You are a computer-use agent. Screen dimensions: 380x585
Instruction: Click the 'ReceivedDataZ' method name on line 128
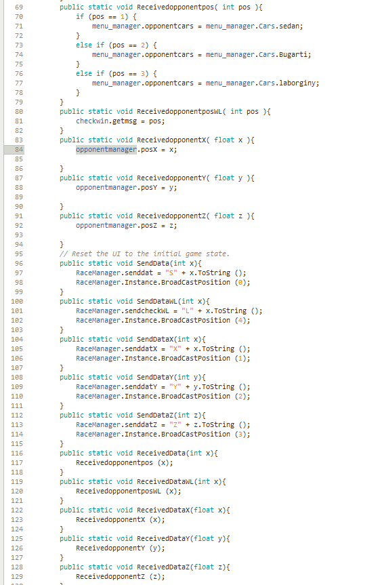[x=163, y=567]
